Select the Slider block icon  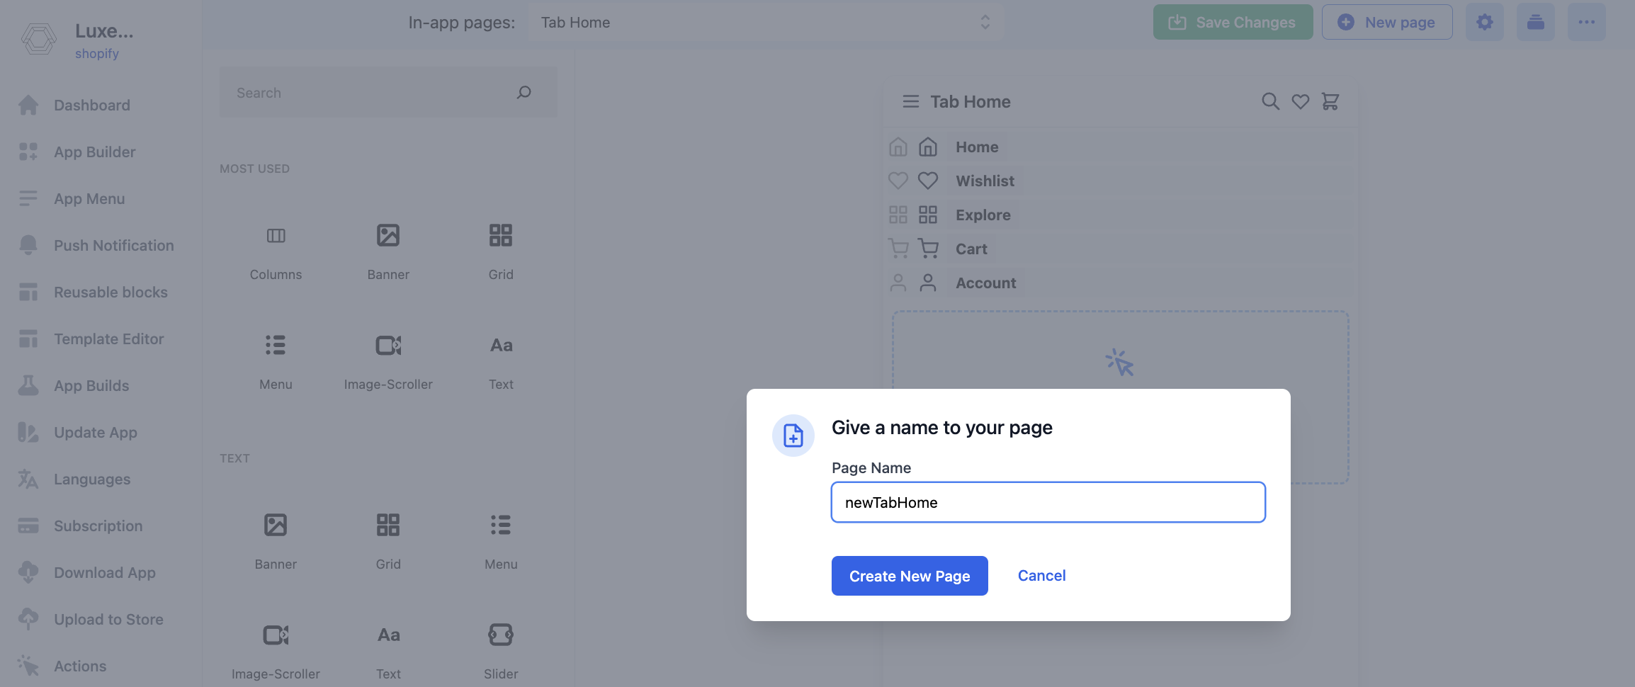point(501,635)
